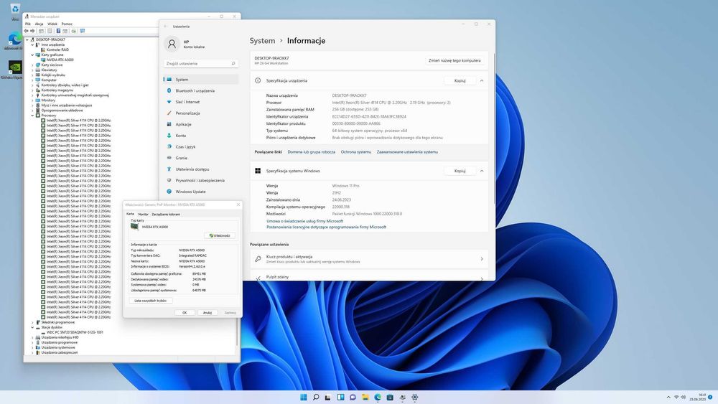Launch the NVIDIA GeForce desktop shortcut
Viewport: 718px width, 404px height.
click(x=14, y=68)
